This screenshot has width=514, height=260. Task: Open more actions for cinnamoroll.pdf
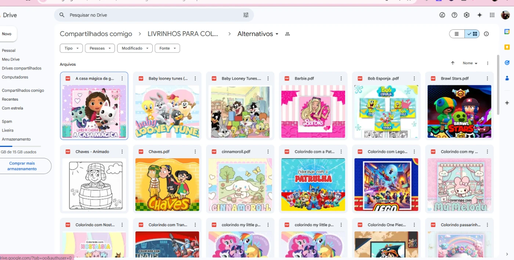pos(268,152)
